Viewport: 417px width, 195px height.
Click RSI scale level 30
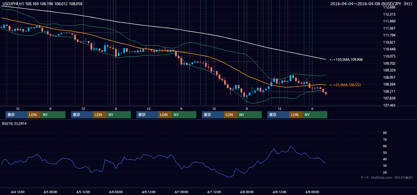pos(385,166)
